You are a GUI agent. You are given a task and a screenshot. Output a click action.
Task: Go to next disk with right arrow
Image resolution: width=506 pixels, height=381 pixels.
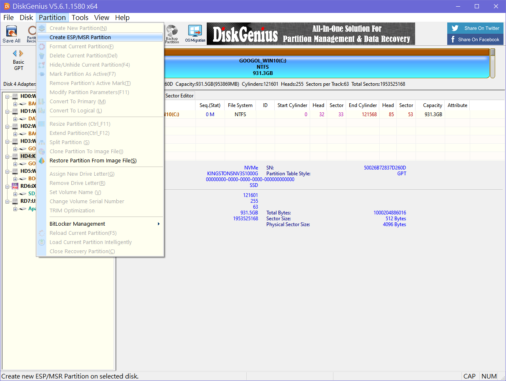point(21,53)
